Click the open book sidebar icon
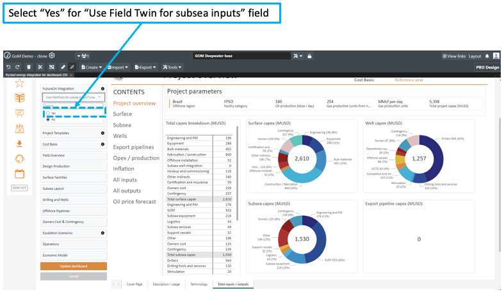This screenshot has height=292, width=504. click(20, 98)
